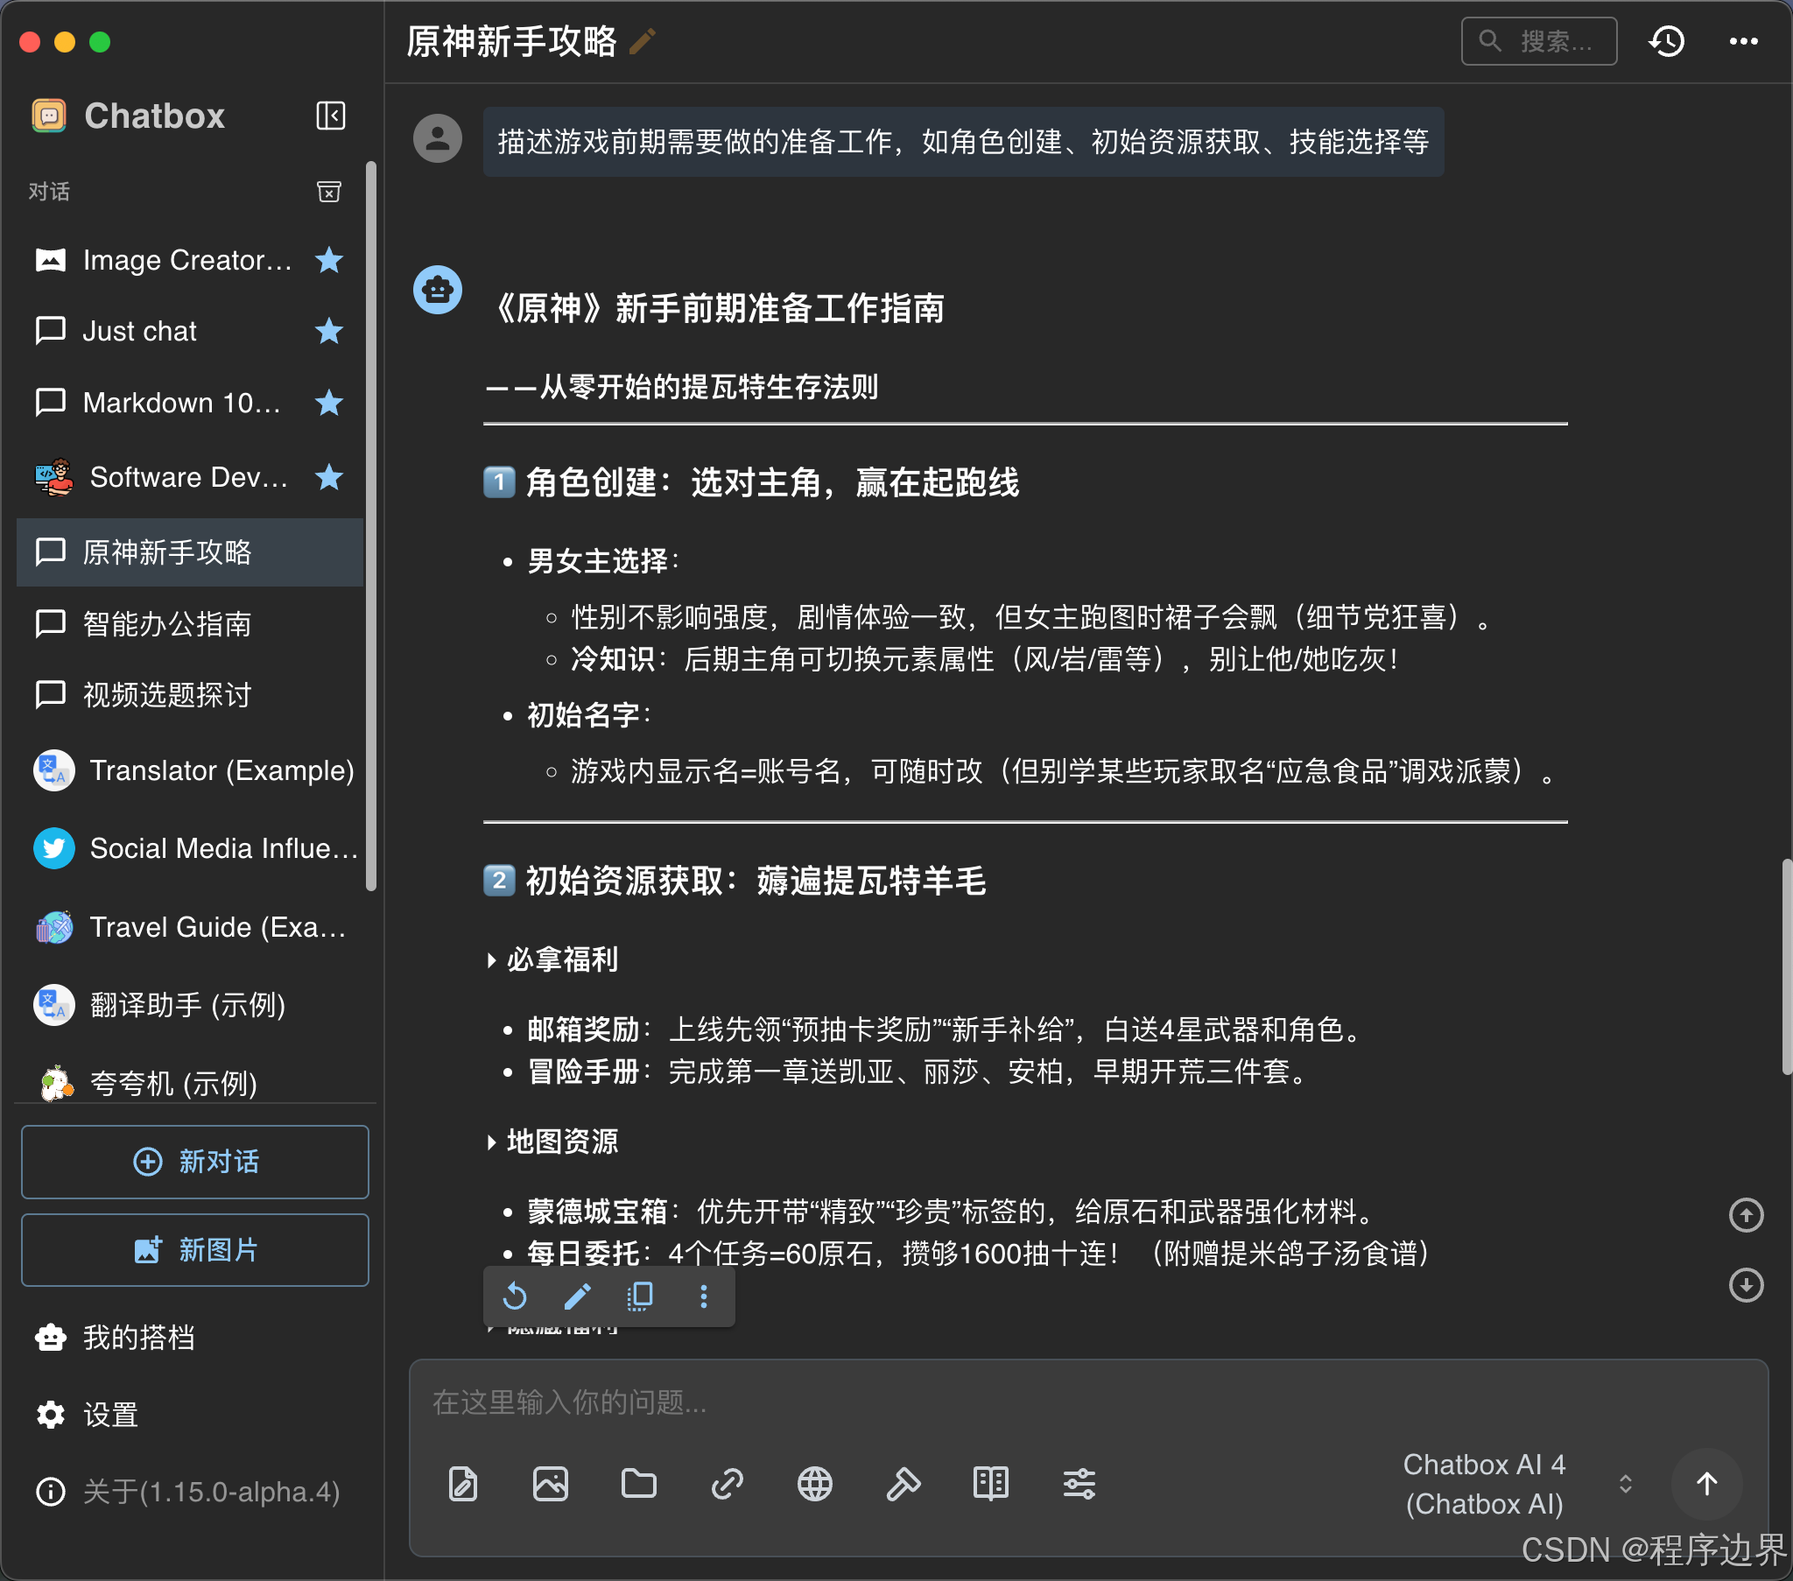Open the 视频选题探讨 conversation

tap(189, 695)
